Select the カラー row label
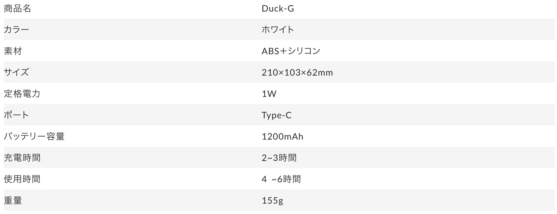The image size is (557, 214). [x=16, y=30]
